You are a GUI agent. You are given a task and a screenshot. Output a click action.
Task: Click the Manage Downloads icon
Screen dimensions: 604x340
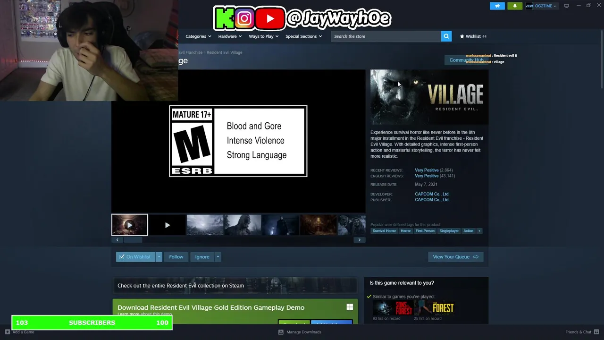tap(281, 332)
